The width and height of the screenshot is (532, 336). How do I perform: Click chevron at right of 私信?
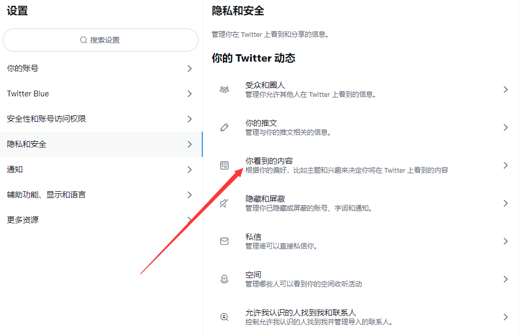click(506, 241)
